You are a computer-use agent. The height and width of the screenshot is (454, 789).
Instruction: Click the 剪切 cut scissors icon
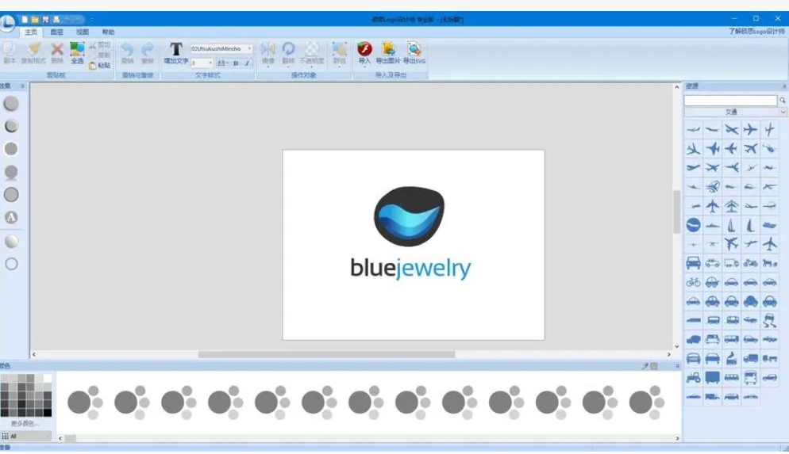(93, 46)
